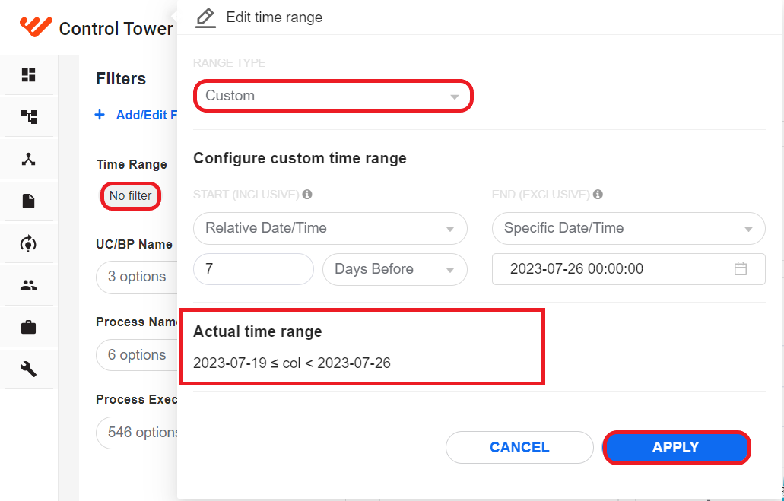
Task: Open the branching nodes icon in sidebar
Action: (28, 160)
